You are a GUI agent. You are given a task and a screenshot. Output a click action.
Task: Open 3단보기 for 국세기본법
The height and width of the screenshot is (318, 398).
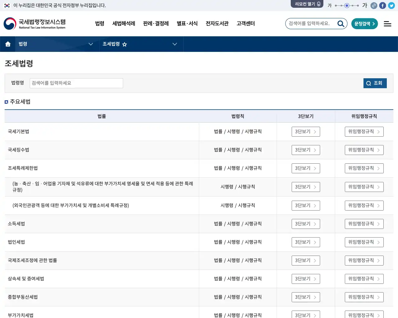point(306,132)
